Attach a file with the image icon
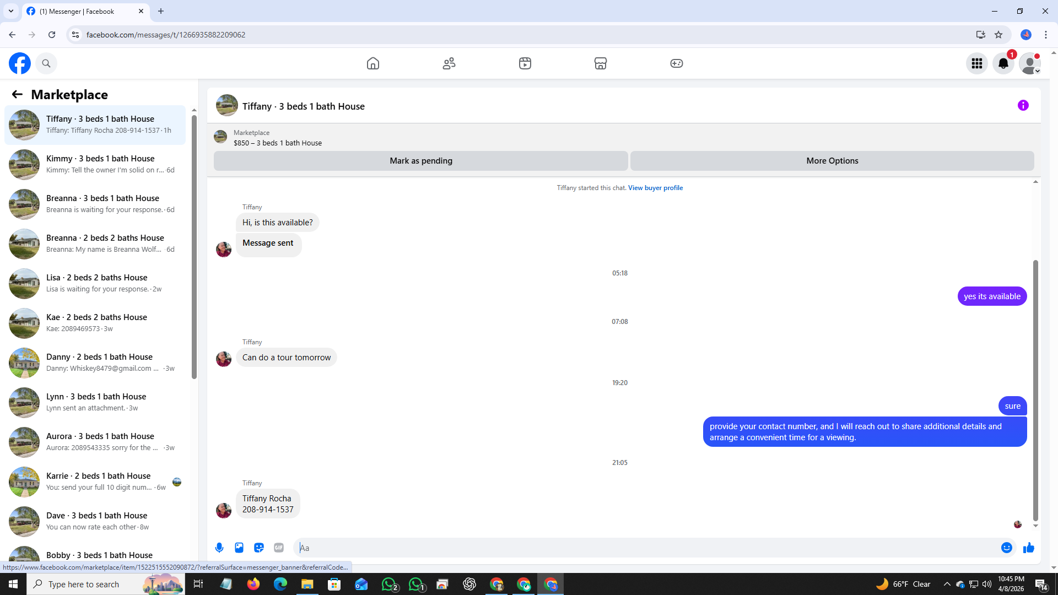Screen dimensions: 1058x595 point(239,548)
